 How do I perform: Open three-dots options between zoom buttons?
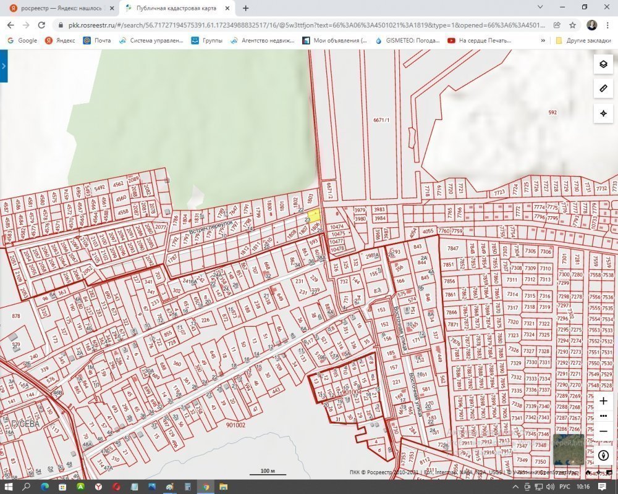pyautogui.click(x=604, y=416)
